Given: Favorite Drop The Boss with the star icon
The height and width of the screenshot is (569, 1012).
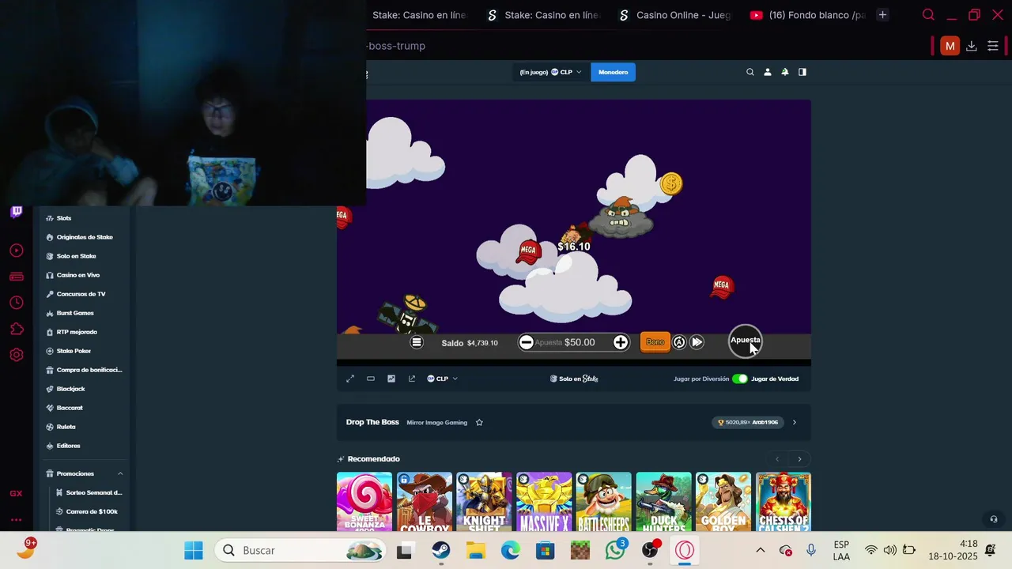Looking at the screenshot, I should (479, 422).
